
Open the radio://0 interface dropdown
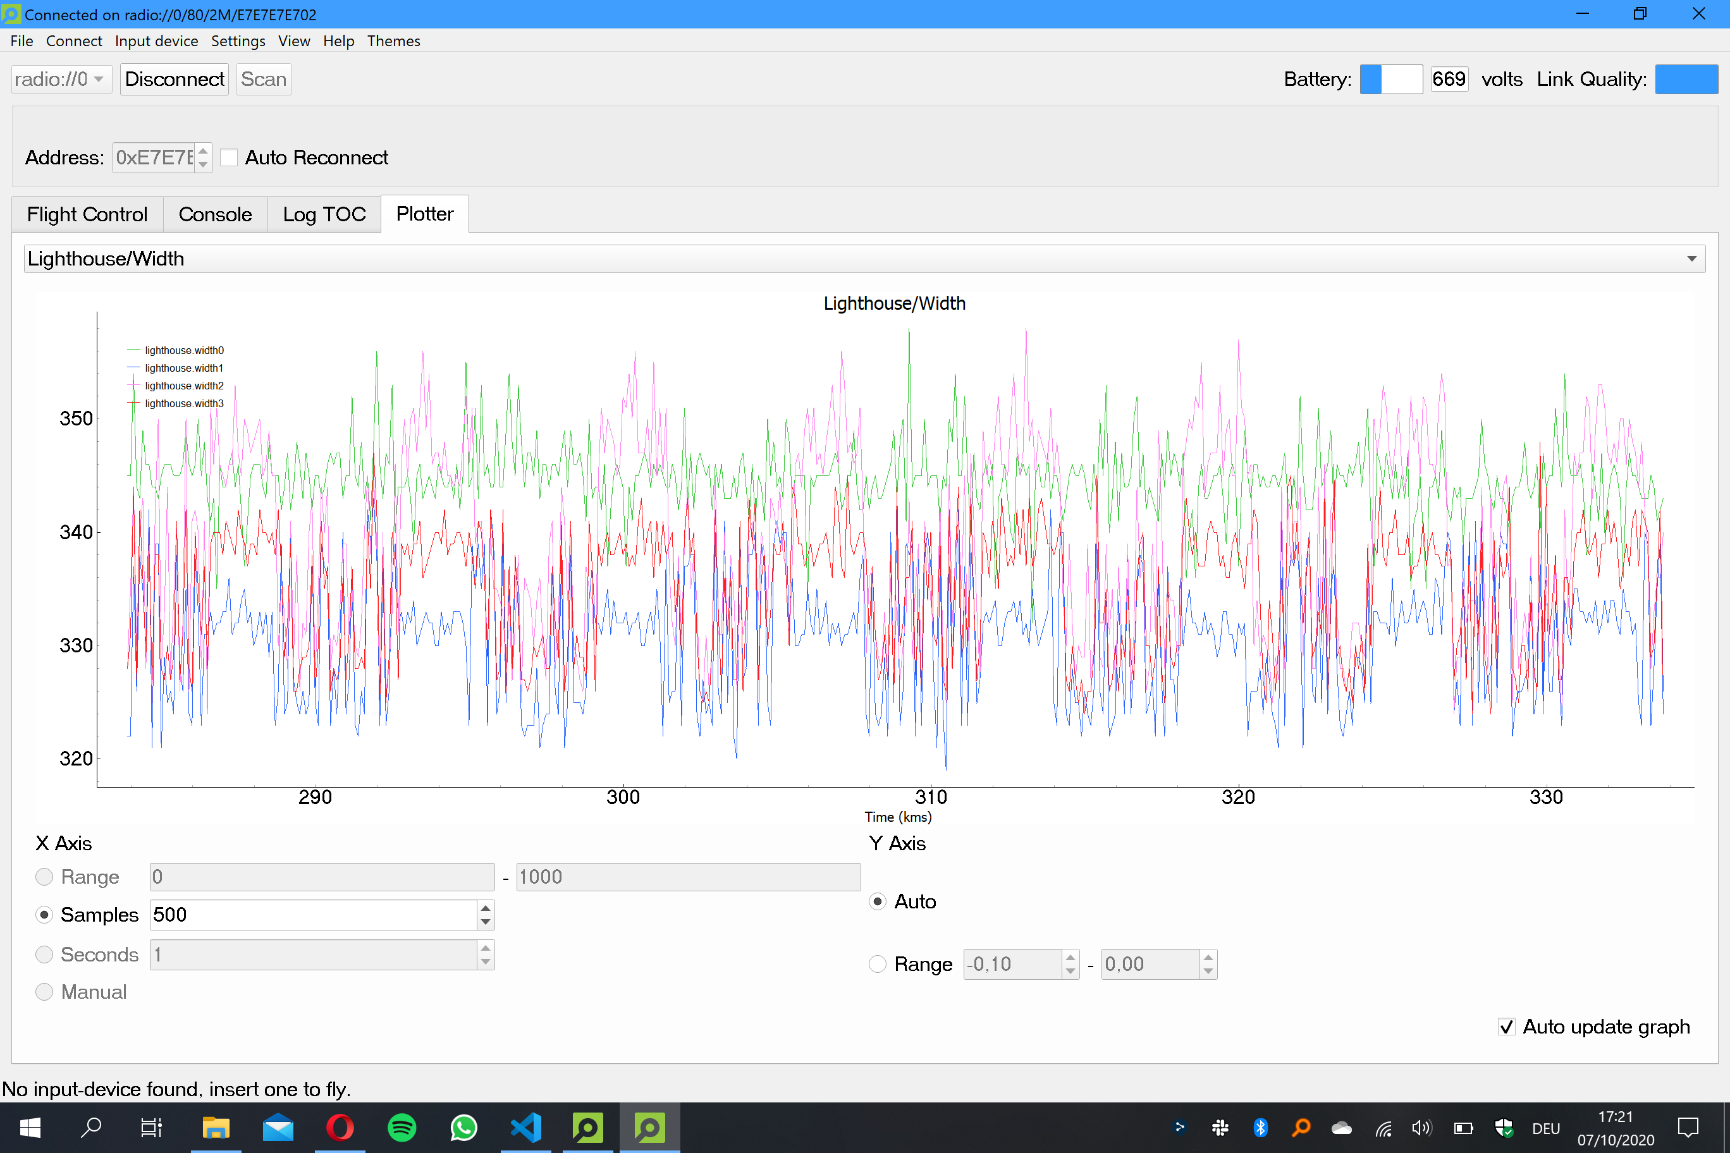(x=61, y=80)
